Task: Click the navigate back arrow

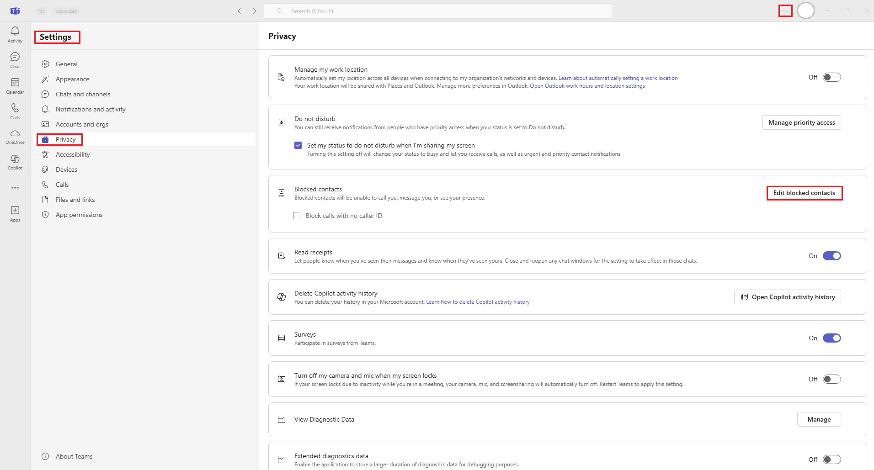Action: (x=239, y=11)
